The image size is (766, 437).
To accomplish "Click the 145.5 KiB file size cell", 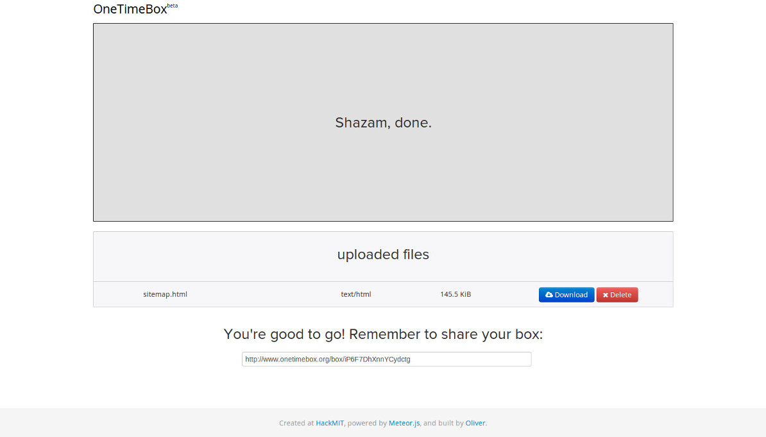I will point(455,294).
